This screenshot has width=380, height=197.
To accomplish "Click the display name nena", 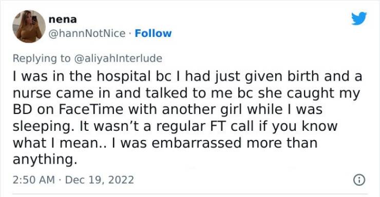I will coord(63,19).
